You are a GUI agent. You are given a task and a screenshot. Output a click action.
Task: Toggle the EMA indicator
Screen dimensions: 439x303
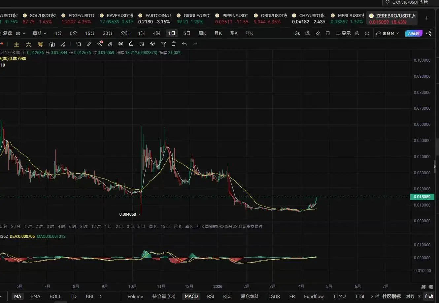(35, 296)
